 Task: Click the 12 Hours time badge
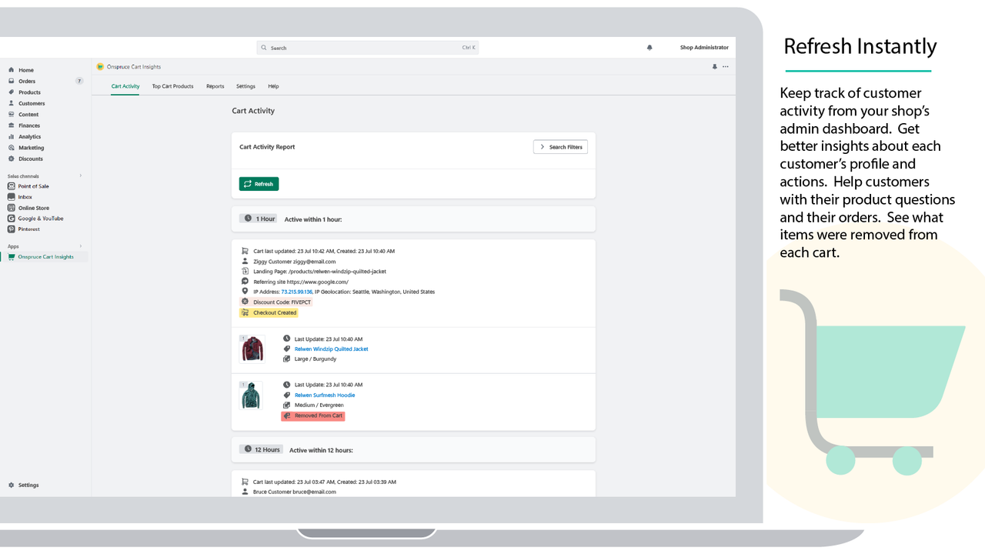coord(261,449)
